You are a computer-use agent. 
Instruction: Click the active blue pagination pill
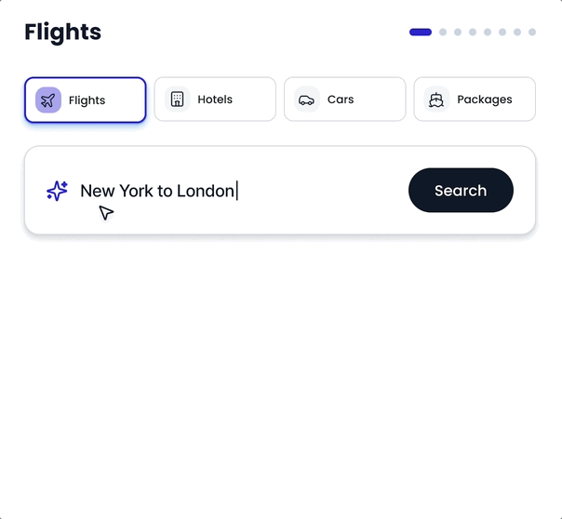tap(421, 33)
